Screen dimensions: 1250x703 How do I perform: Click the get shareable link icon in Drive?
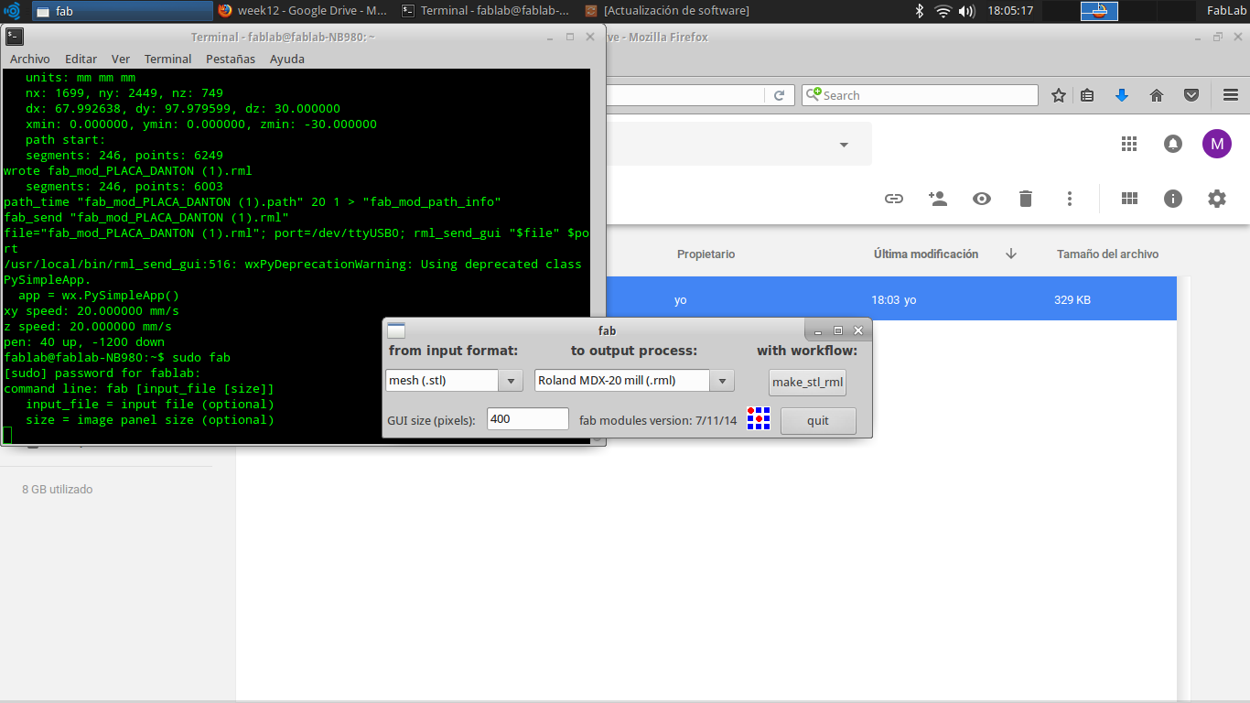[894, 199]
